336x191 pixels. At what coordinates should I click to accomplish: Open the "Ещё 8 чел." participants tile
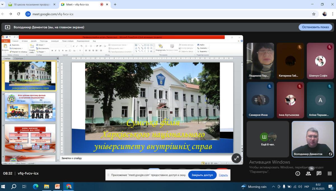[x=268, y=139]
